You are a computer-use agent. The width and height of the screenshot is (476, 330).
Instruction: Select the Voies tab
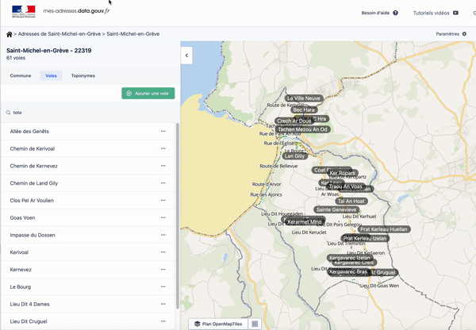click(51, 75)
